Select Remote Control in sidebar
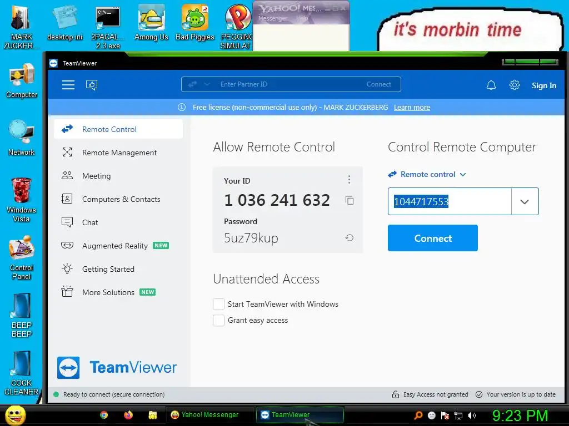Screen dimensions: 569x426 click(118, 129)
